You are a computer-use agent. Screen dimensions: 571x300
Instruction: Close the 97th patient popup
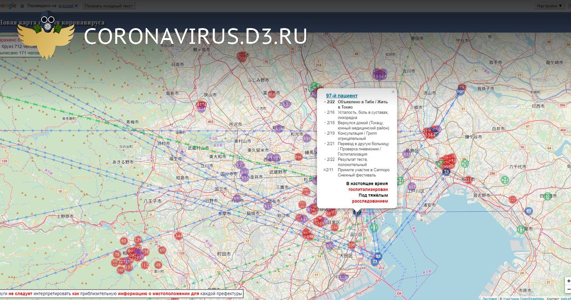pos(393,92)
